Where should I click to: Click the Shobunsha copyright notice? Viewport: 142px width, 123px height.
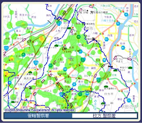click(x=40, y=110)
